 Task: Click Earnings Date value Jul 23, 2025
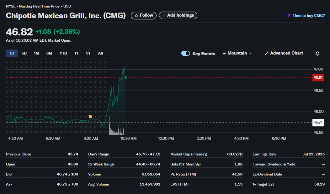point(314,154)
